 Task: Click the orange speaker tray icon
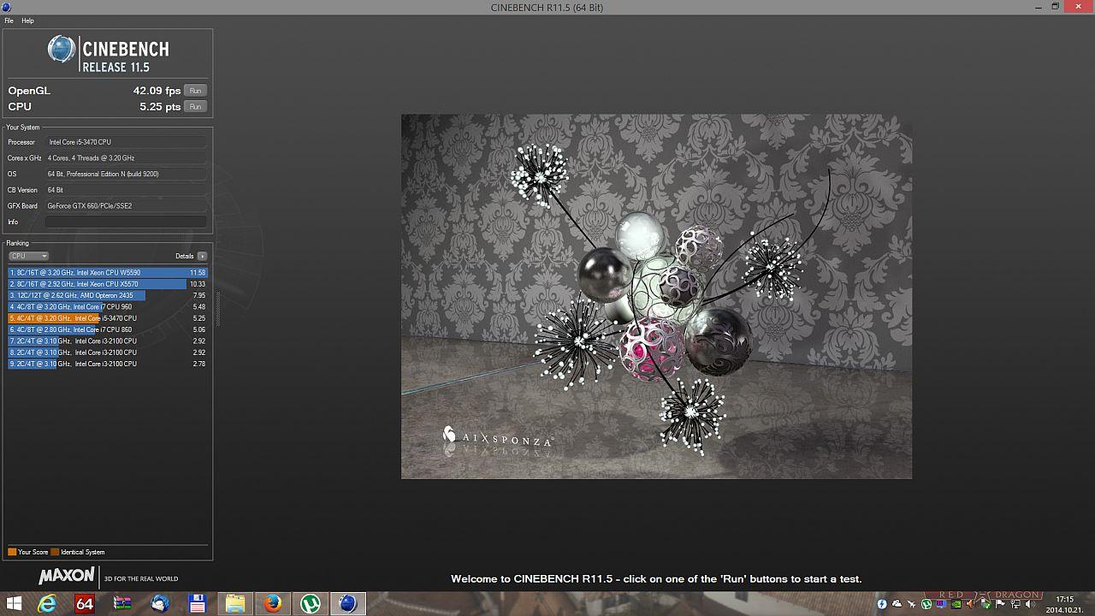(969, 604)
